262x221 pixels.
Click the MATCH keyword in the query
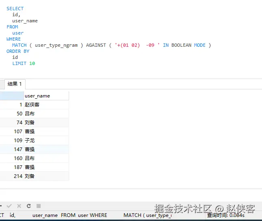point(19,45)
